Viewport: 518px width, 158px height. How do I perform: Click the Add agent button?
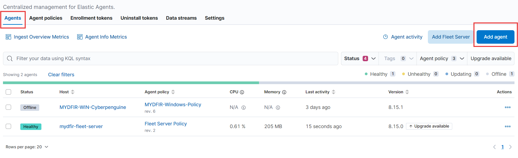coord(496,37)
